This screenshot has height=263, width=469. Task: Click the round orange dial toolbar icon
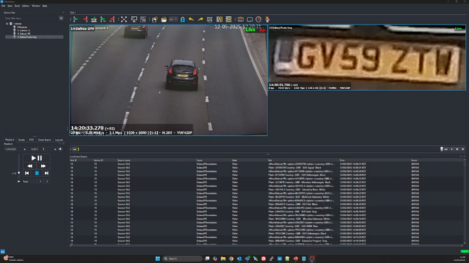pos(259,19)
